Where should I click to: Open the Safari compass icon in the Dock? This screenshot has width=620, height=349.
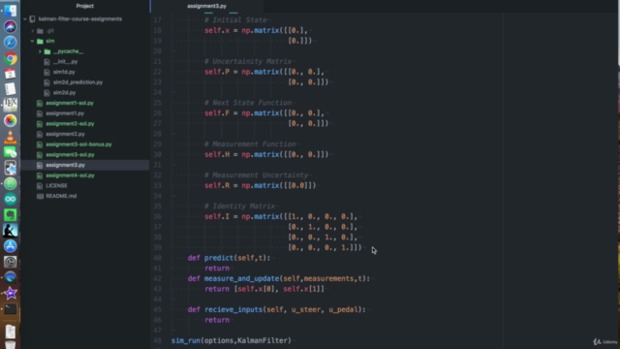tap(11, 43)
